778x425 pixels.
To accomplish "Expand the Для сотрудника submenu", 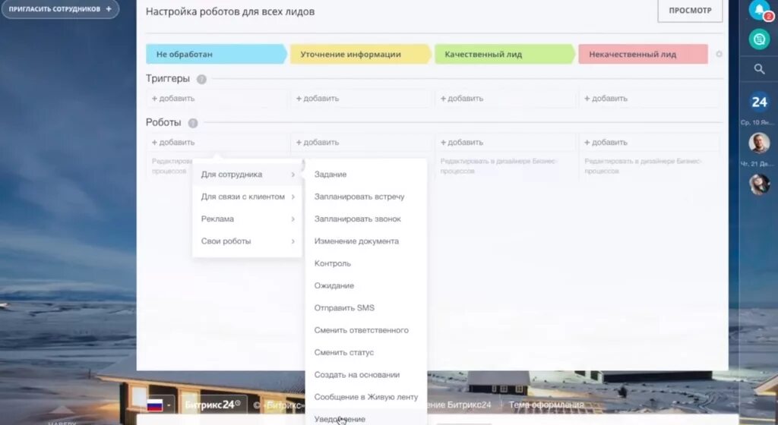I will [x=247, y=175].
